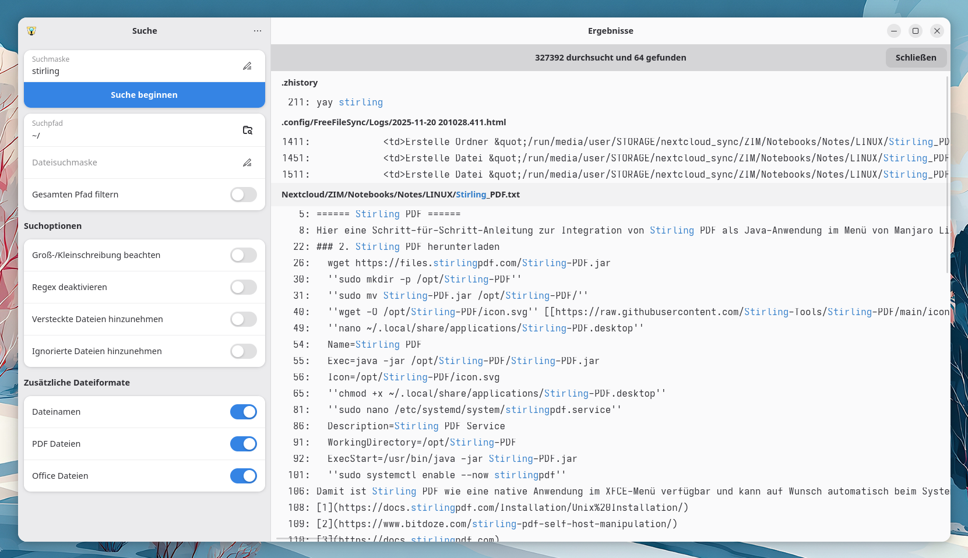Image resolution: width=968 pixels, height=558 pixels.
Task: Click the pencil icon beside Dateisuchmaske
Action: [247, 163]
